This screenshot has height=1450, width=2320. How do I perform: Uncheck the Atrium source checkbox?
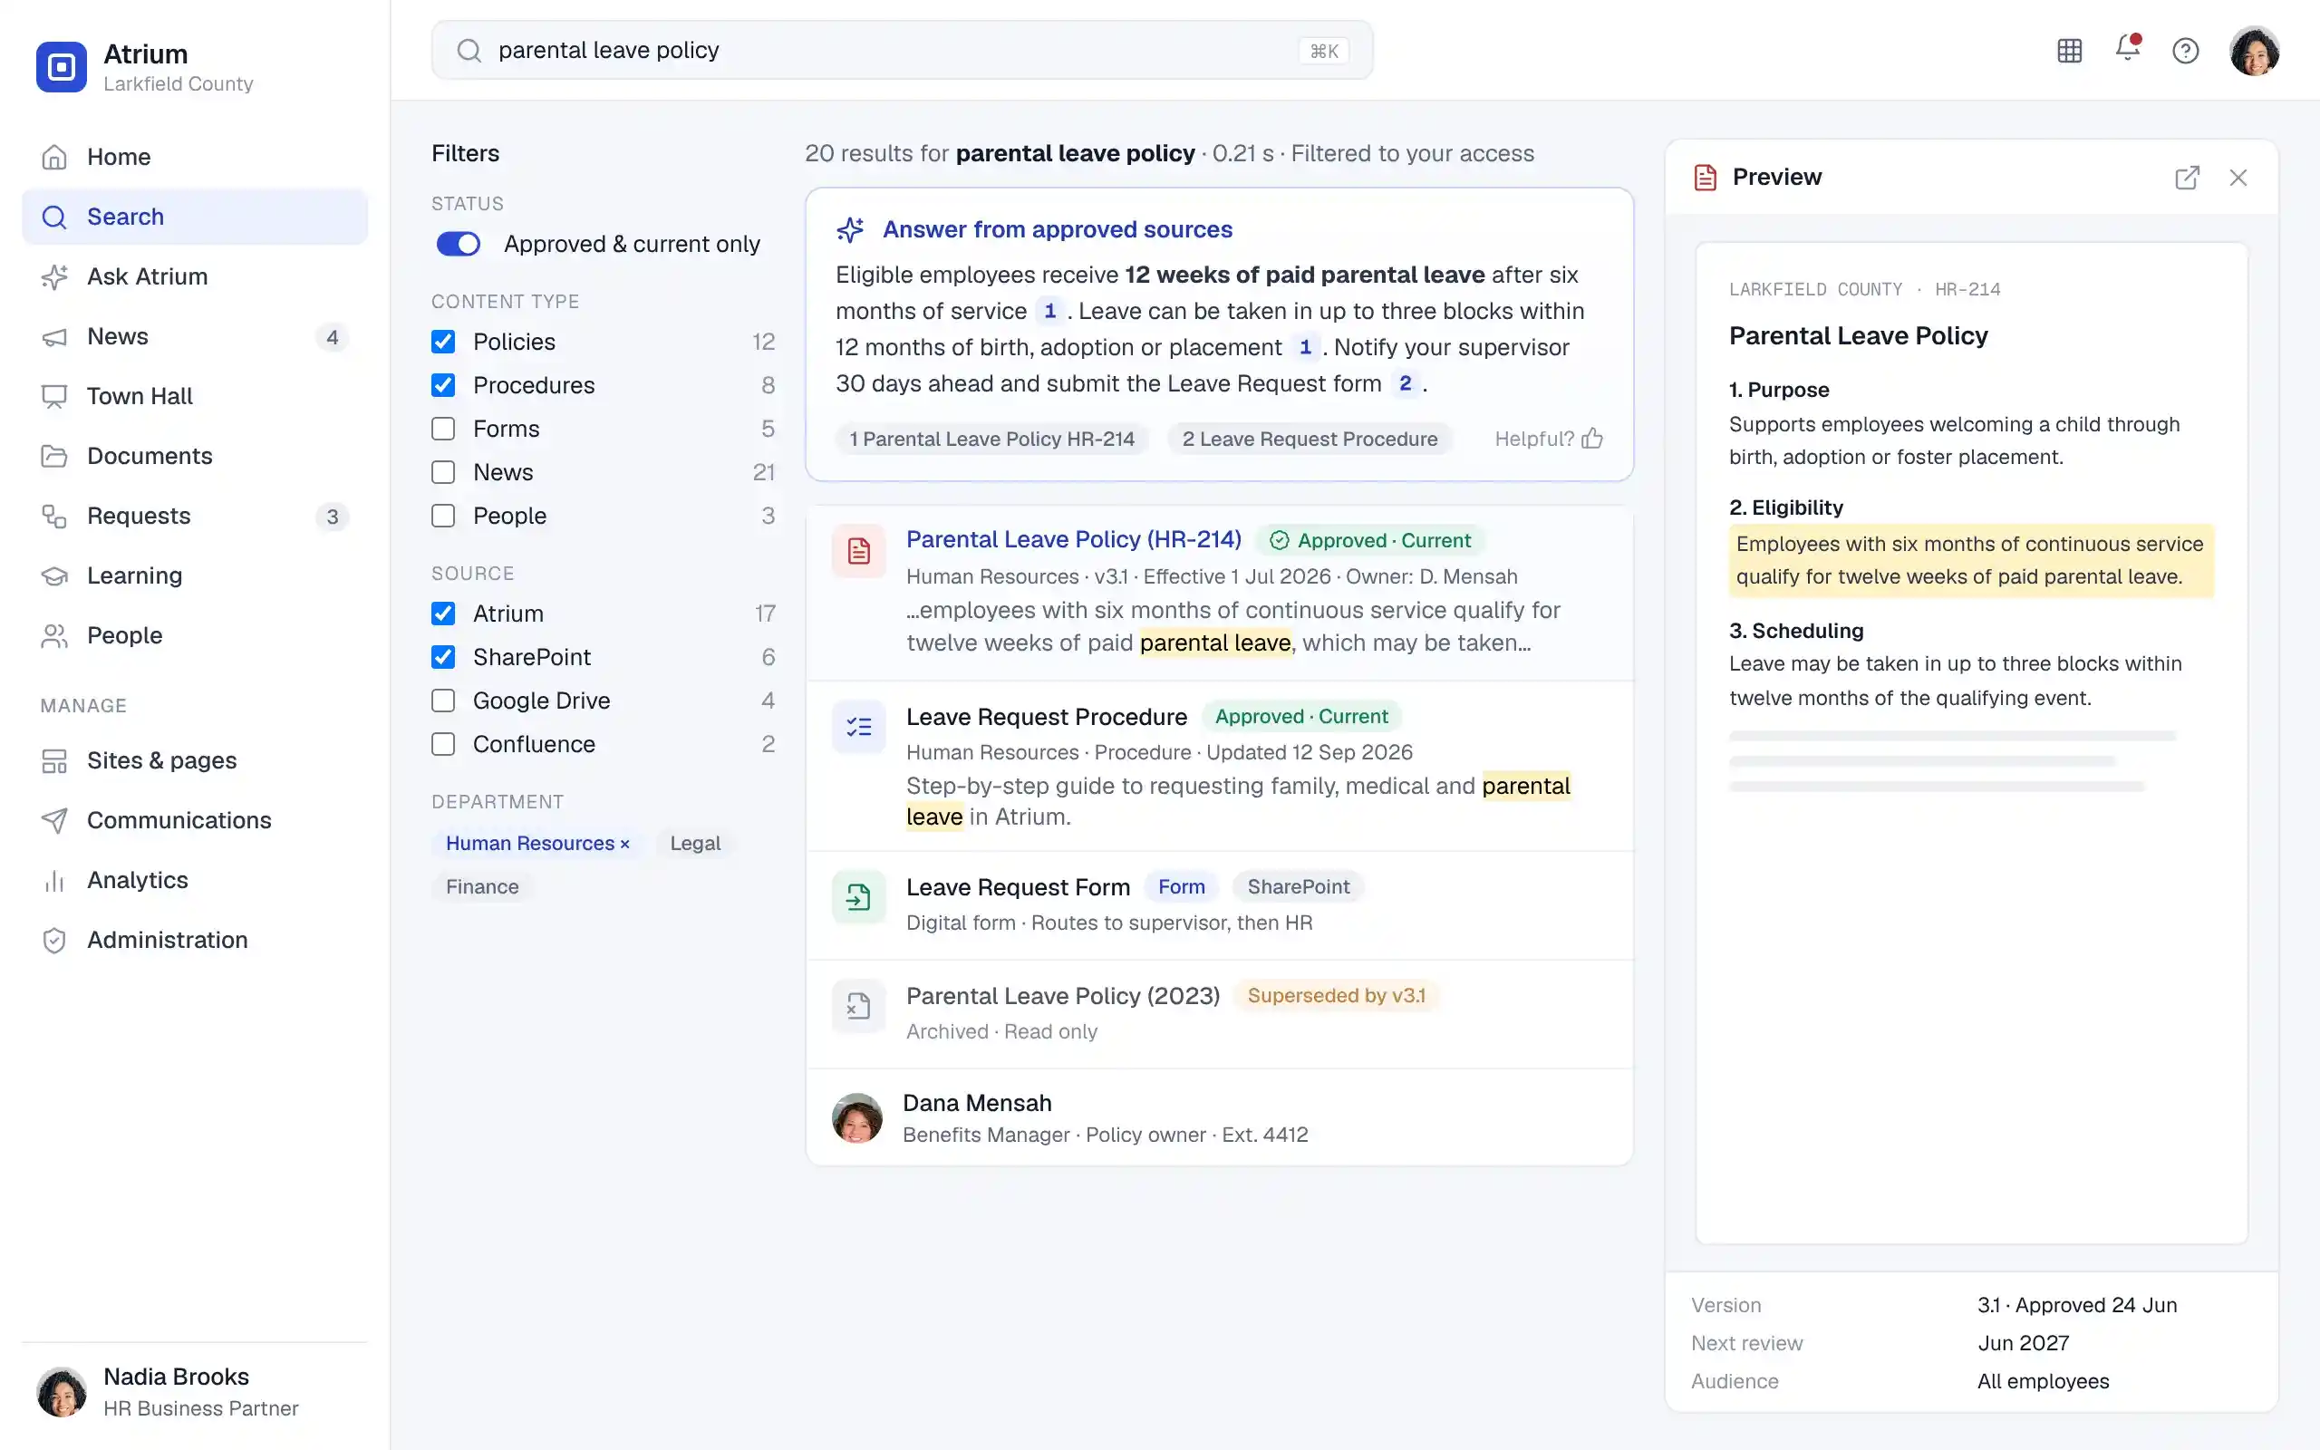[x=443, y=614]
